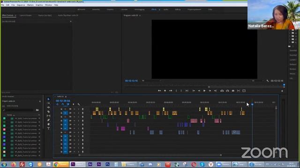Image resolution: width=300 pixels, height=168 pixels.
Task: Switch to the Lumetri Scopes tab
Action: [26, 15]
